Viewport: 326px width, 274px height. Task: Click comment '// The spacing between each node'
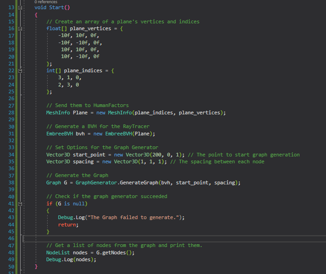(217, 161)
